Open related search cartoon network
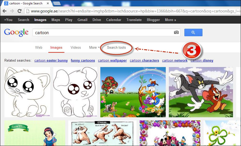This screenshot has height=146, width=241. pos(175,61)
